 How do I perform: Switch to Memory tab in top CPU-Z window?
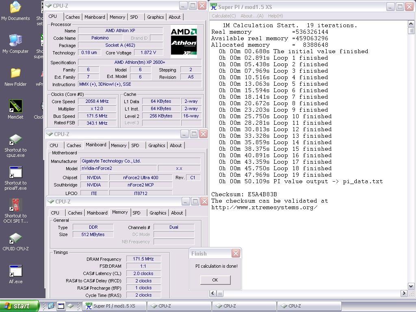[117, 17]
